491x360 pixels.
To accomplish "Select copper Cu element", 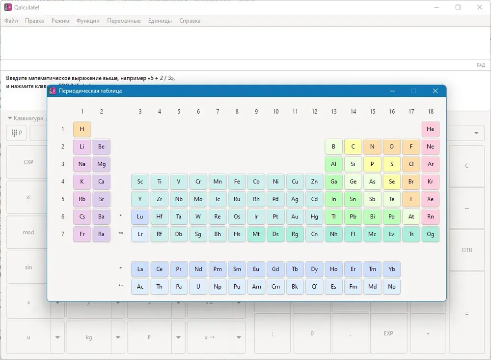I will 295,182.
